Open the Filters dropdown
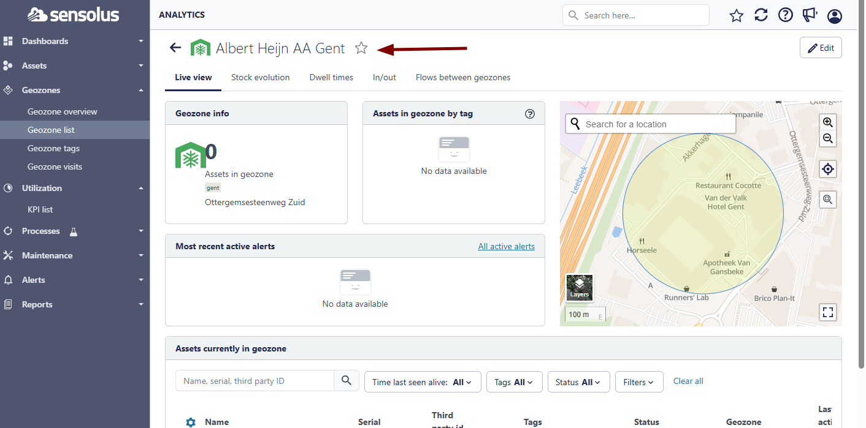This screenshot has height=428, width=866. (x=639, y=382)
